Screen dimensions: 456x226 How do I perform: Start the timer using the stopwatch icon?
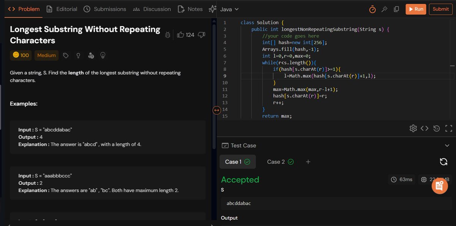point(372,9)
